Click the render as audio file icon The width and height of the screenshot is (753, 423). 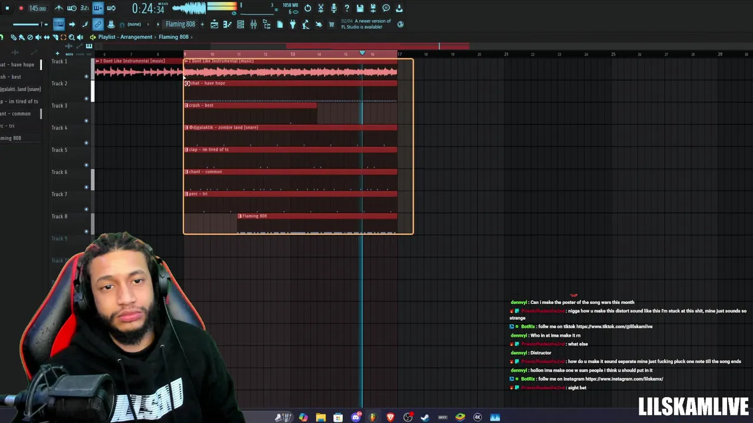click(373, 8)
